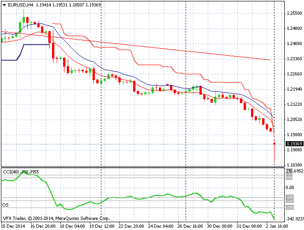Click the dark blue horizontal step line

[36, 45]
